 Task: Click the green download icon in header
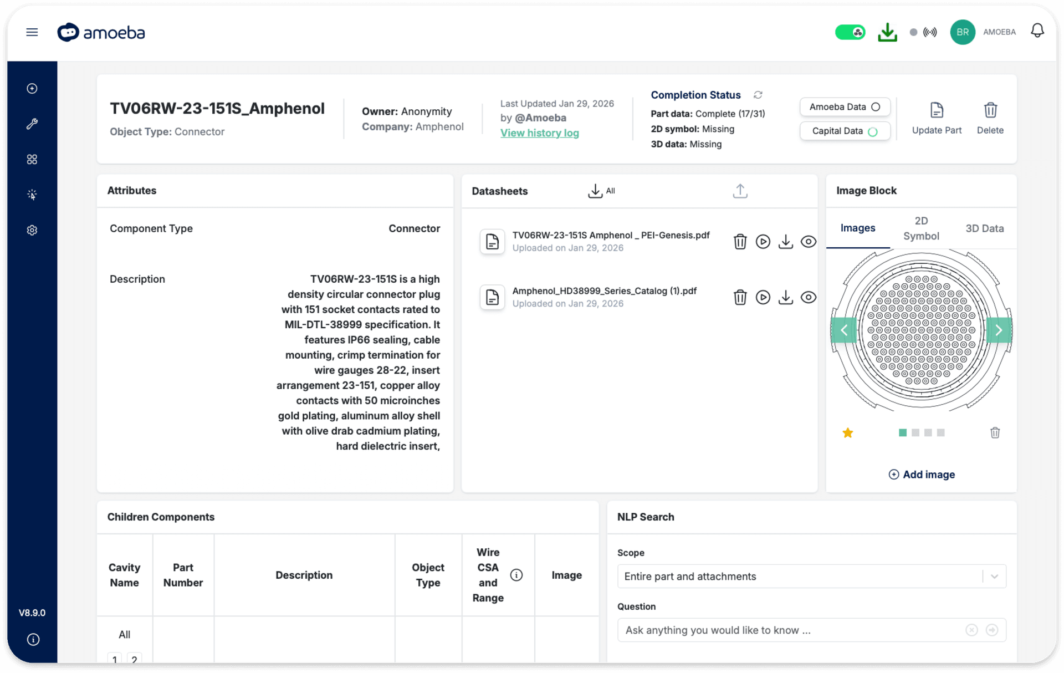887,32
